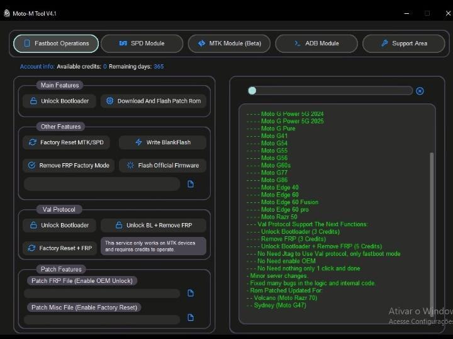Browse file icon under Flash Official Firmware
Screen dimensions: 453x339
pyautogui.click(x=191, y=184)
